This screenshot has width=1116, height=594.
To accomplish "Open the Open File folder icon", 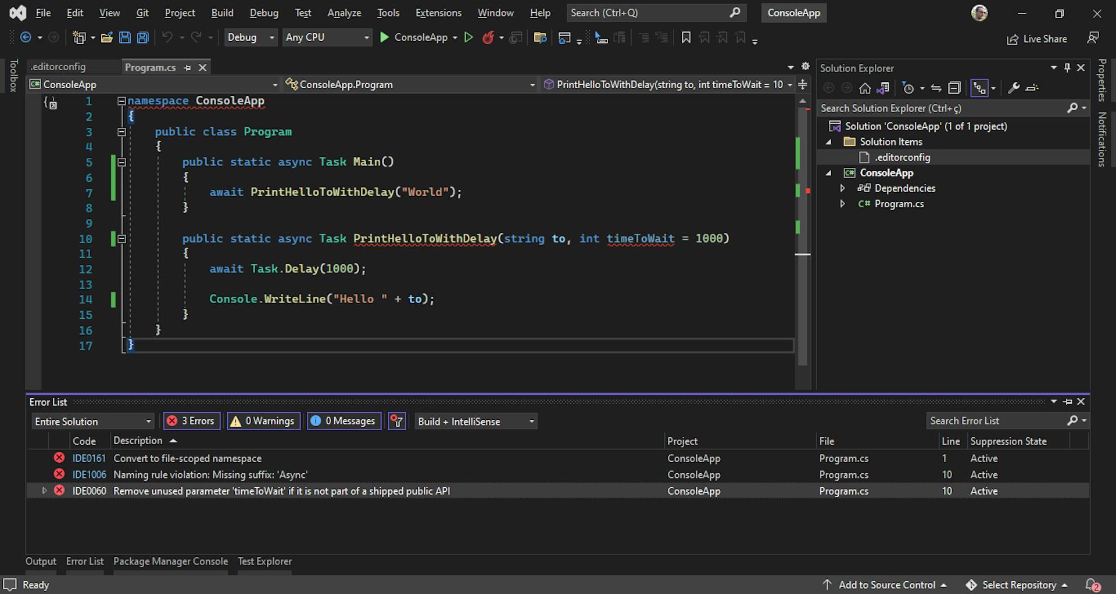I will point(106,38).
